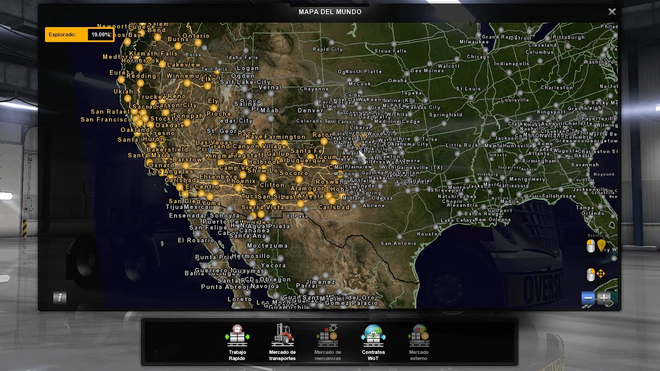Zoom in with the plus button
The image size is (660, 371).
[x=603, y=298]
